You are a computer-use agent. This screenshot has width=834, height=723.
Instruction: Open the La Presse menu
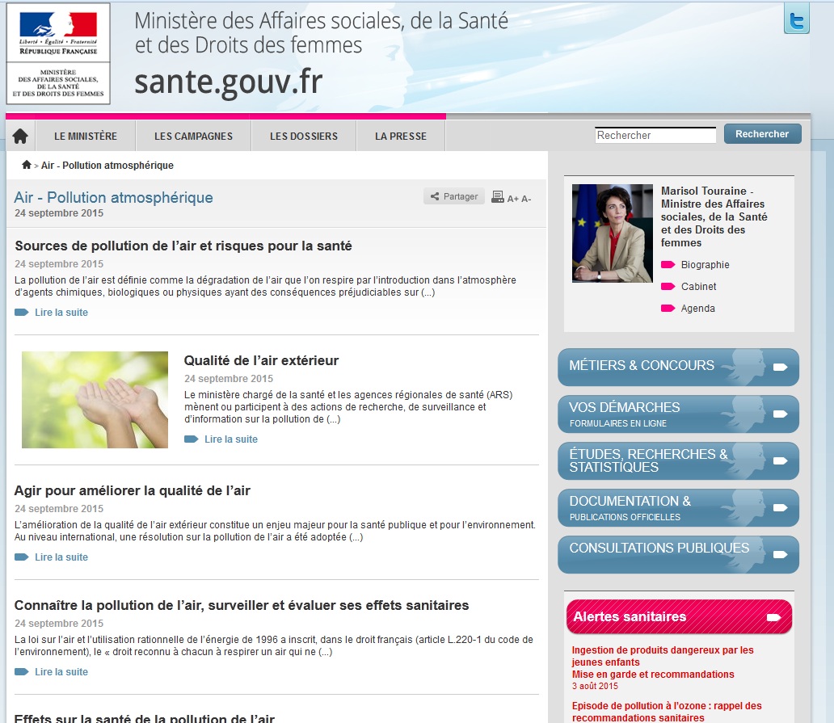401,137
